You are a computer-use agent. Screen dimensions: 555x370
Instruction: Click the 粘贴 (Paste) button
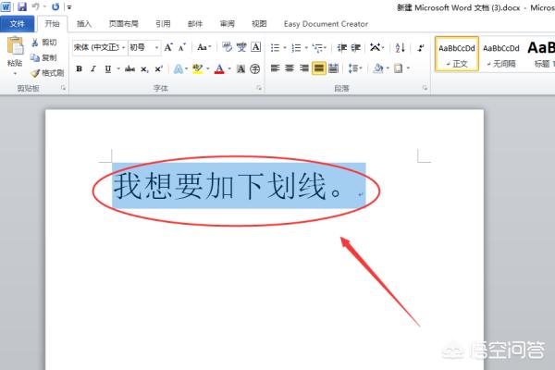coord(15,55)
